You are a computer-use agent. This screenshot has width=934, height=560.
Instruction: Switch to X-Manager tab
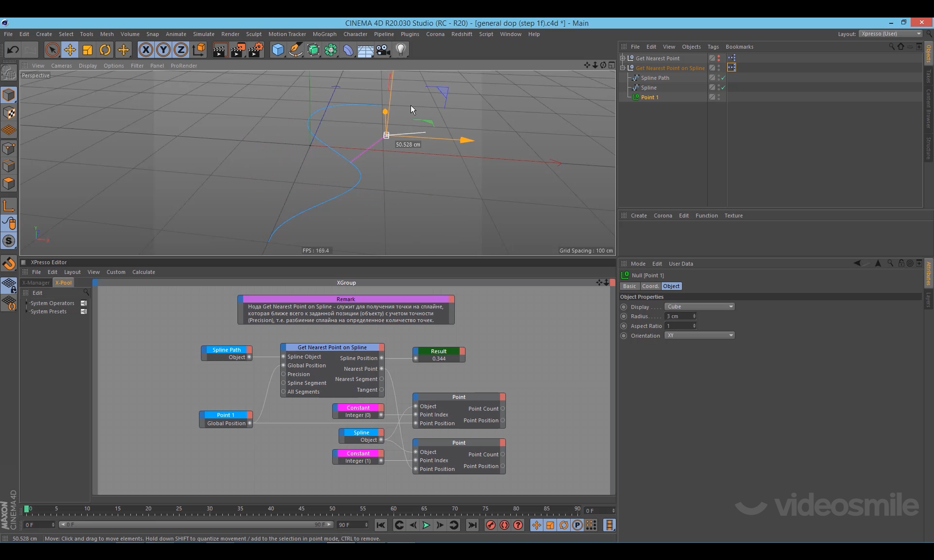(36, 283)
